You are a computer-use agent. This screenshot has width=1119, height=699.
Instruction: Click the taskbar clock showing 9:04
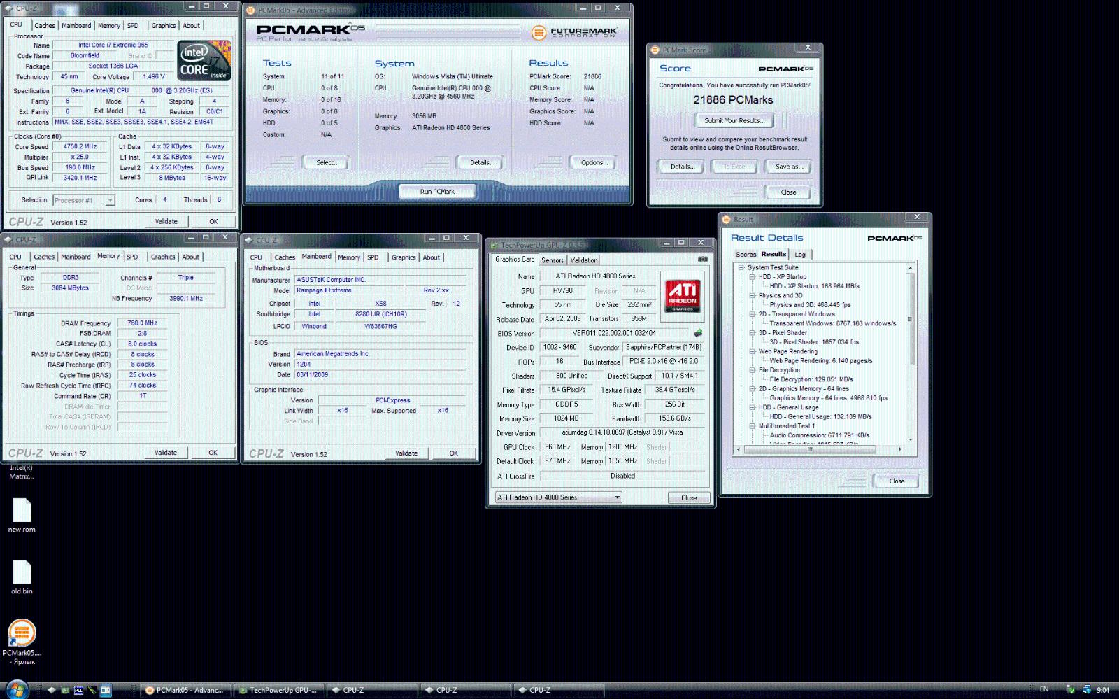click(x=1103, y=690)
